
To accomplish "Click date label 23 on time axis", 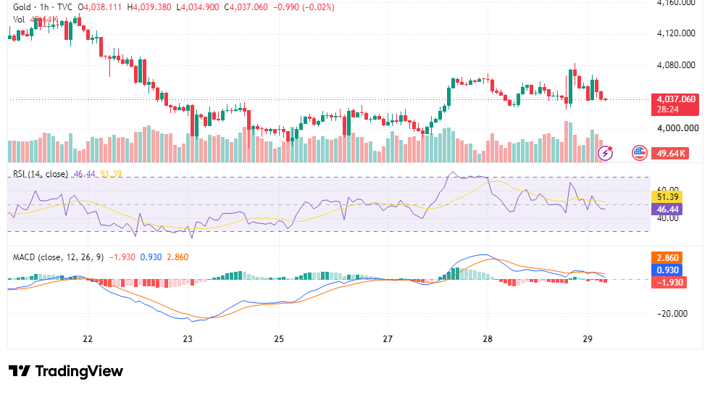I will (x=188, y=339).
